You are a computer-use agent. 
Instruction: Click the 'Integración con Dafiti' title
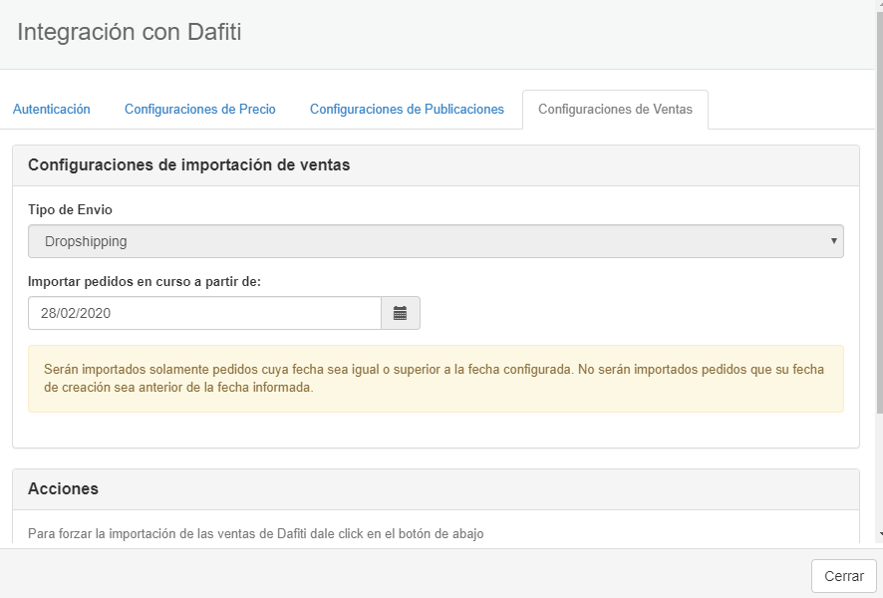[129, 32]
